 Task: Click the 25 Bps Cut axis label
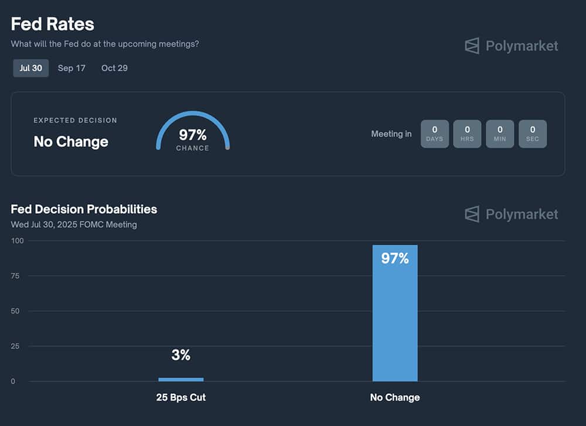pos(181,397)
